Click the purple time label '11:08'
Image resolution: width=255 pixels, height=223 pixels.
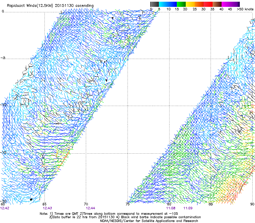(171, 208)
